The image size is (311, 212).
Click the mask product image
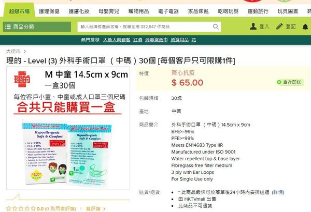point(68,154)
